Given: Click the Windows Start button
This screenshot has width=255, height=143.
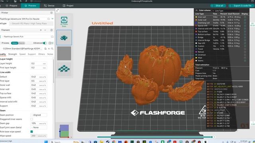Looking at the screenshot, I should coord(46,142).
